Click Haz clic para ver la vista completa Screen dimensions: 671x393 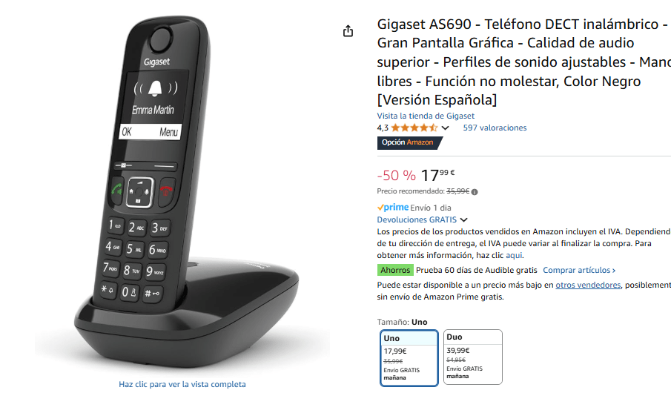182,384
